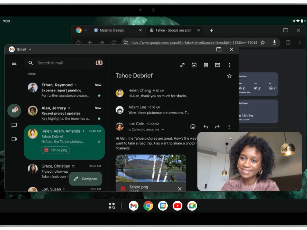Open Alan, Jerrery recent project updates email
This screenshot has width=307, height=230.
coord(64,113)
